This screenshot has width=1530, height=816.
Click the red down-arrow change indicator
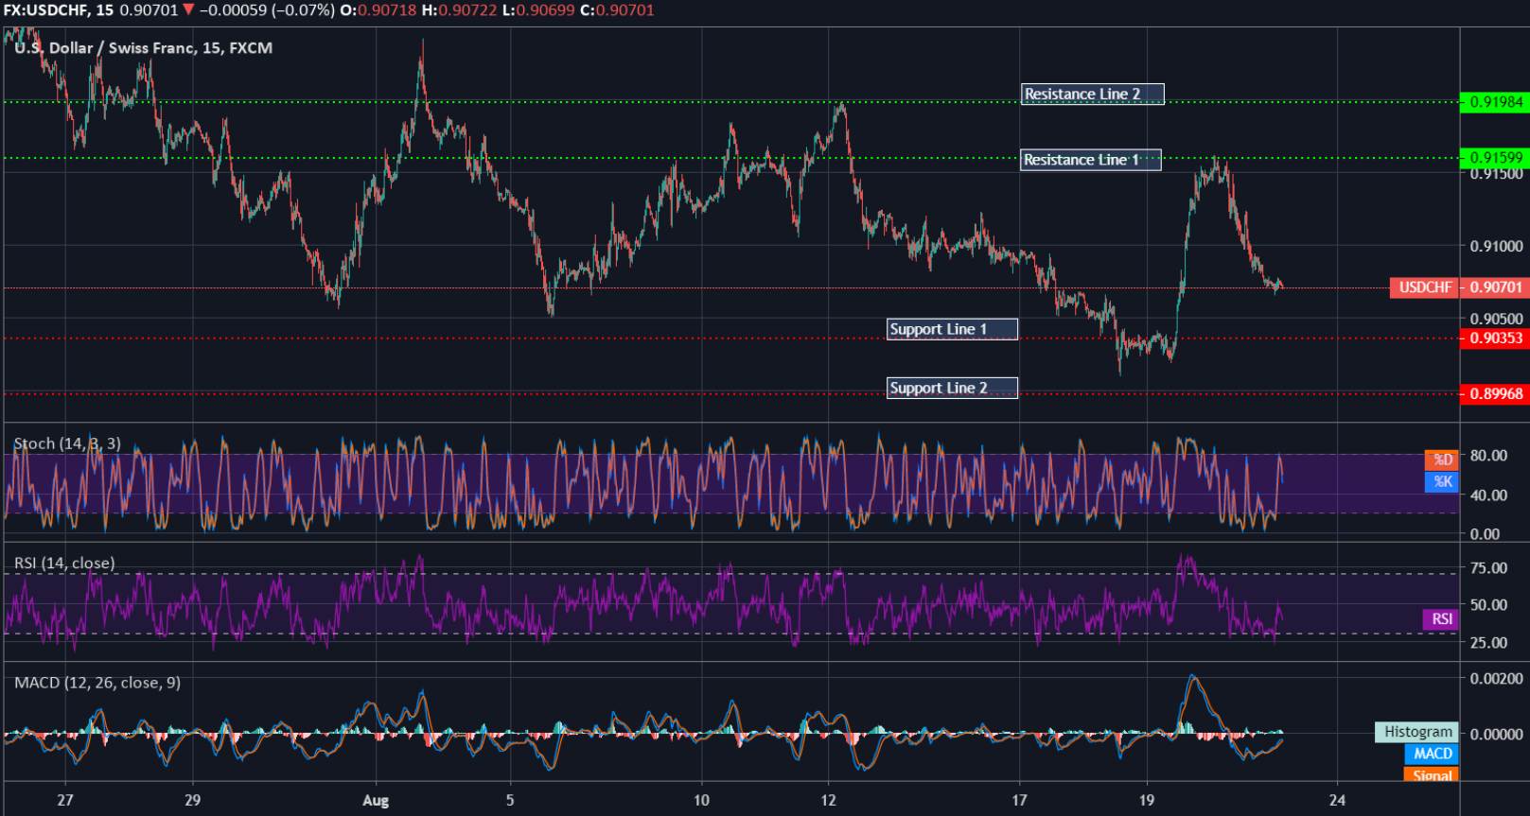tap(188, 10)
